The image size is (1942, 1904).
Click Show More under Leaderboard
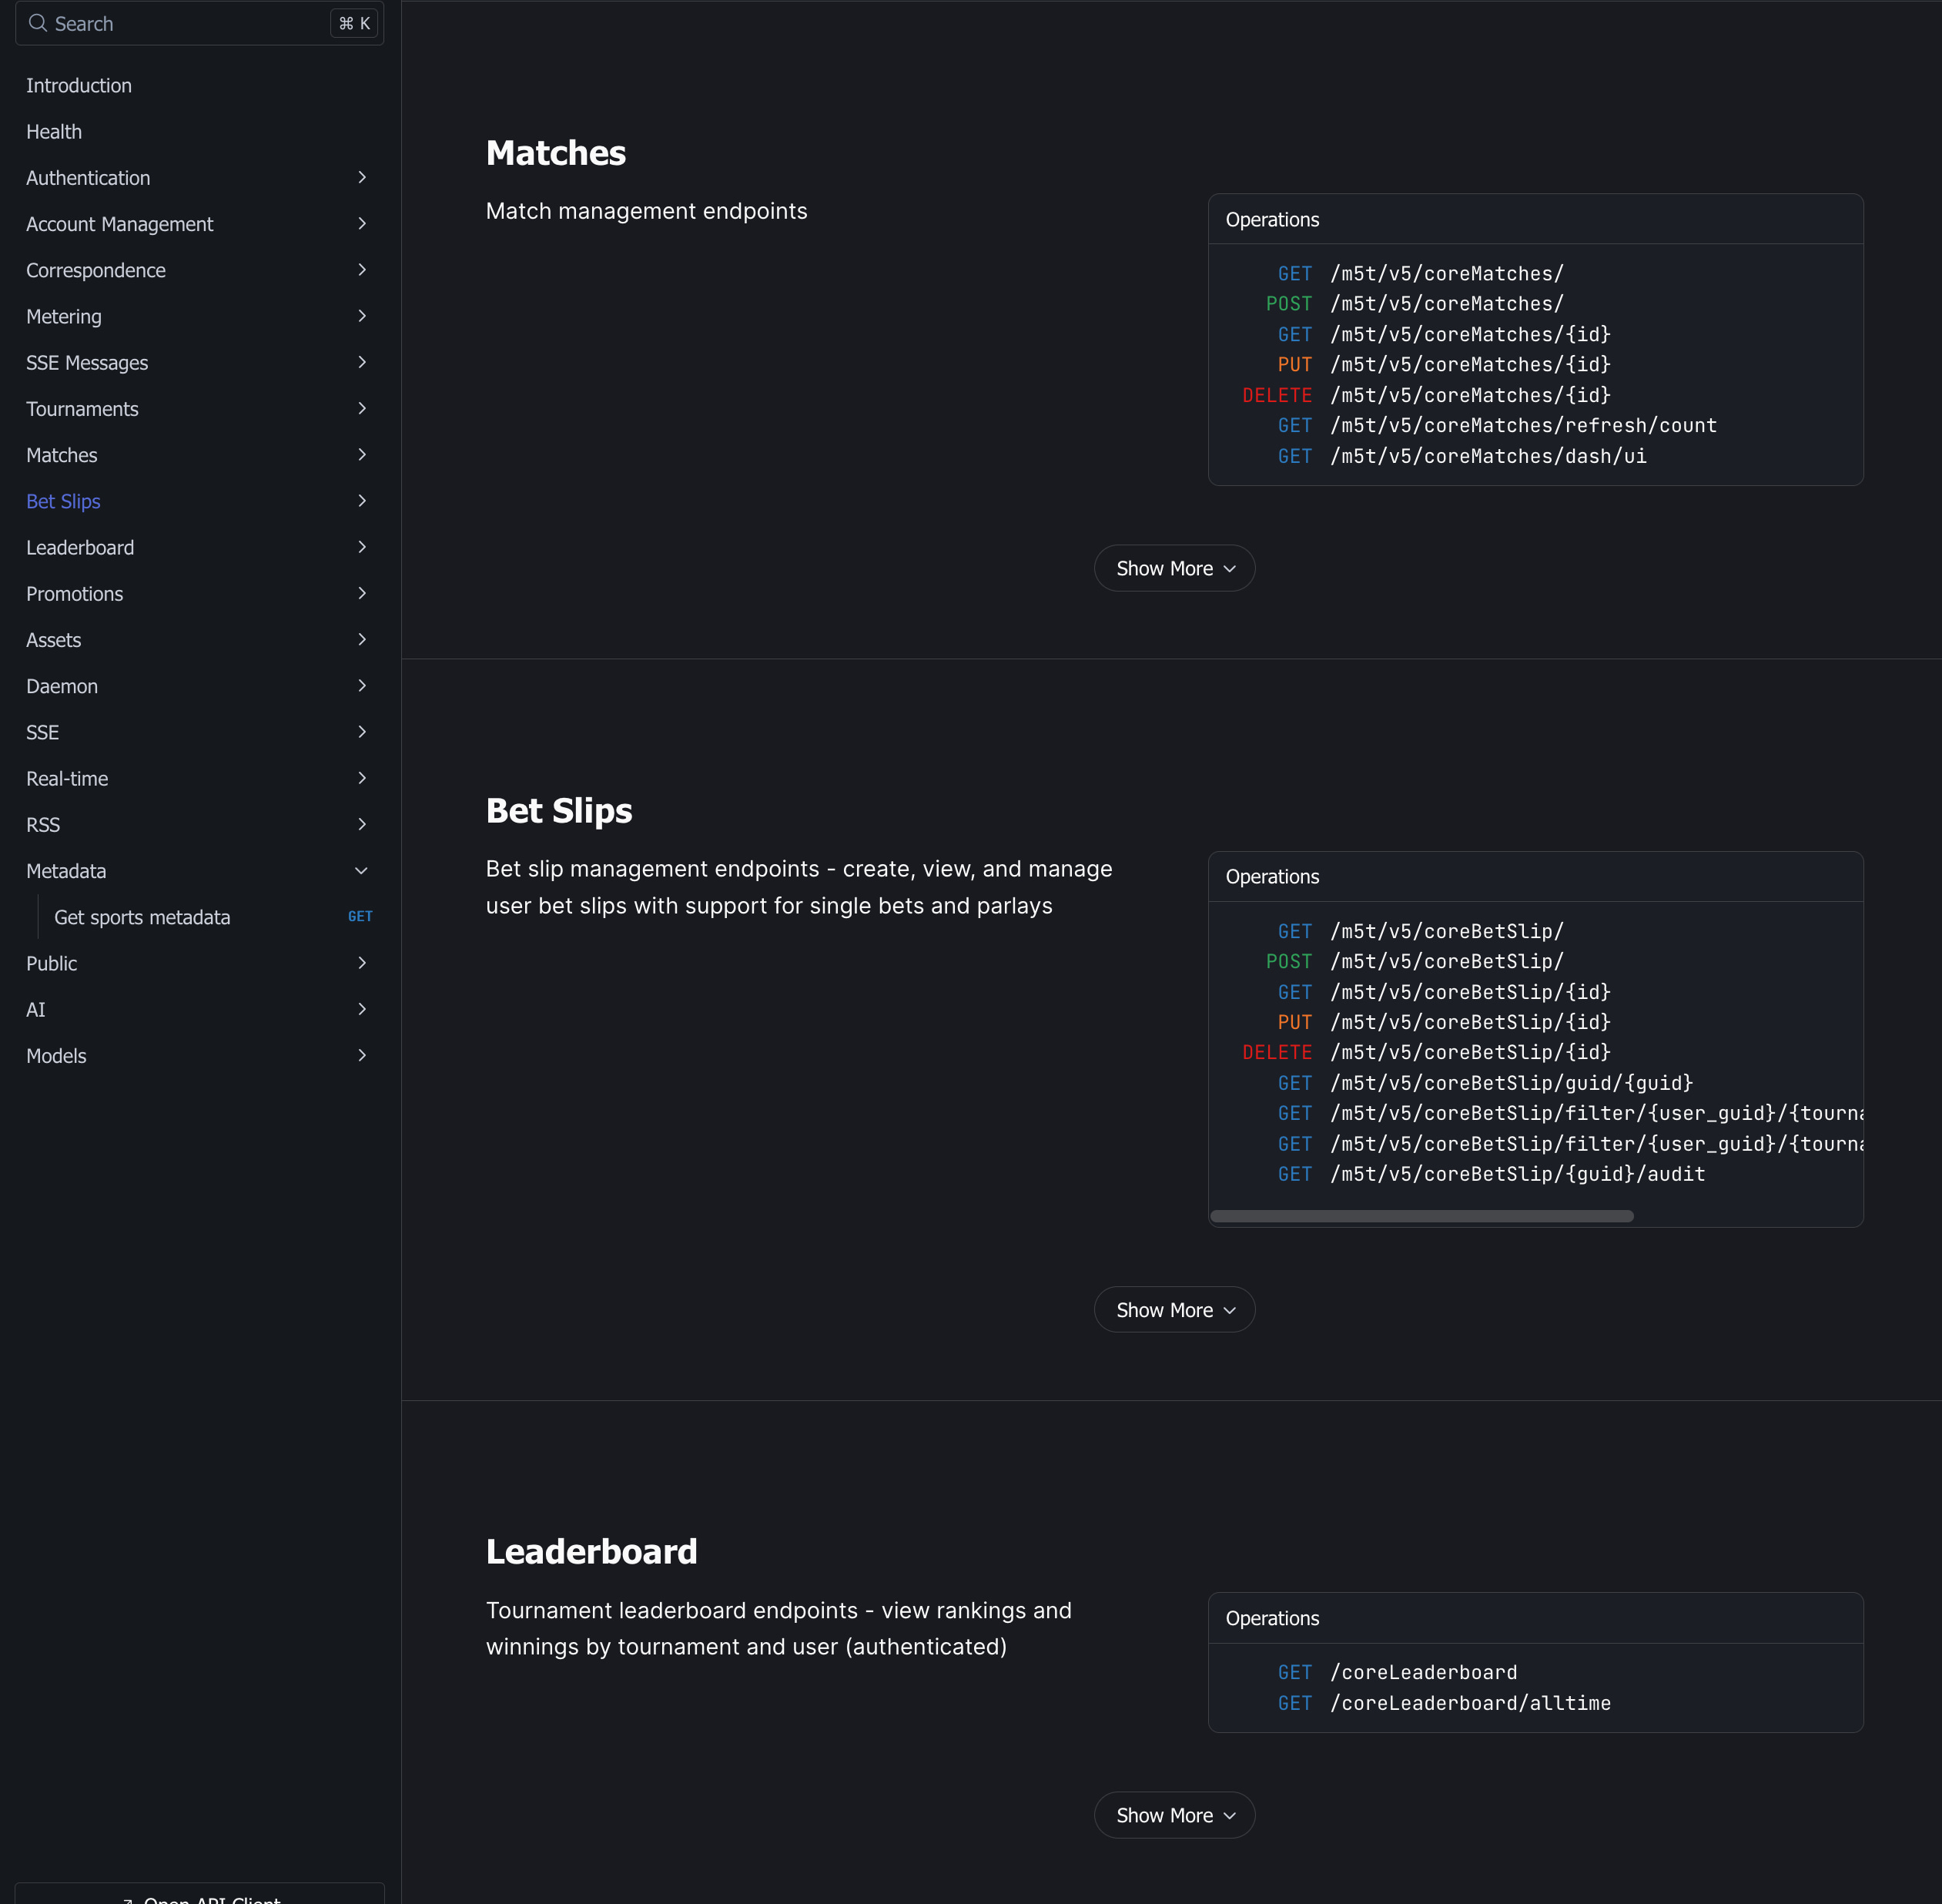click(x=1174, y=1815)
